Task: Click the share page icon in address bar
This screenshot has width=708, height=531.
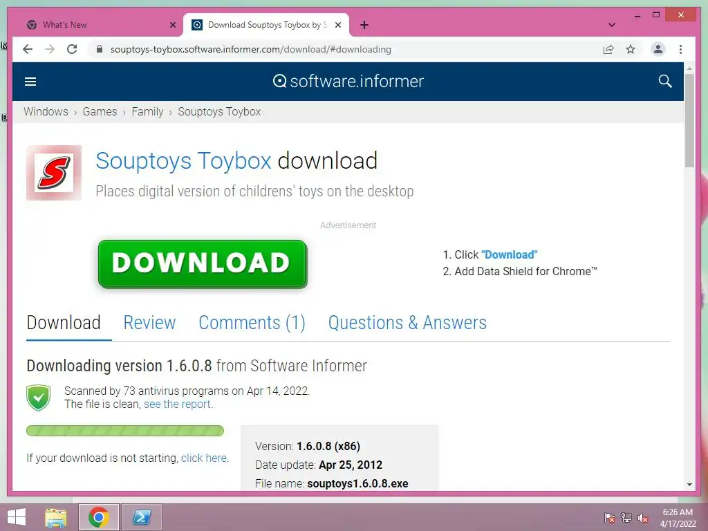Action: coord(608,49)
